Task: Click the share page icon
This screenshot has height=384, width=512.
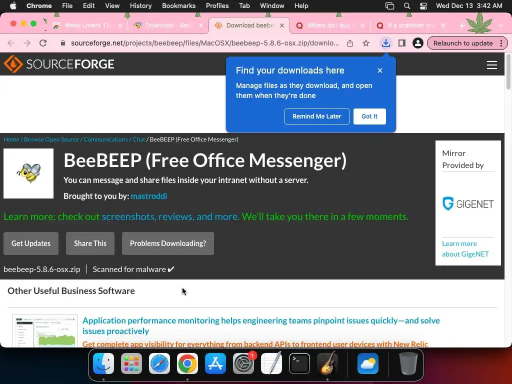Action: click(x=349, y=43)
